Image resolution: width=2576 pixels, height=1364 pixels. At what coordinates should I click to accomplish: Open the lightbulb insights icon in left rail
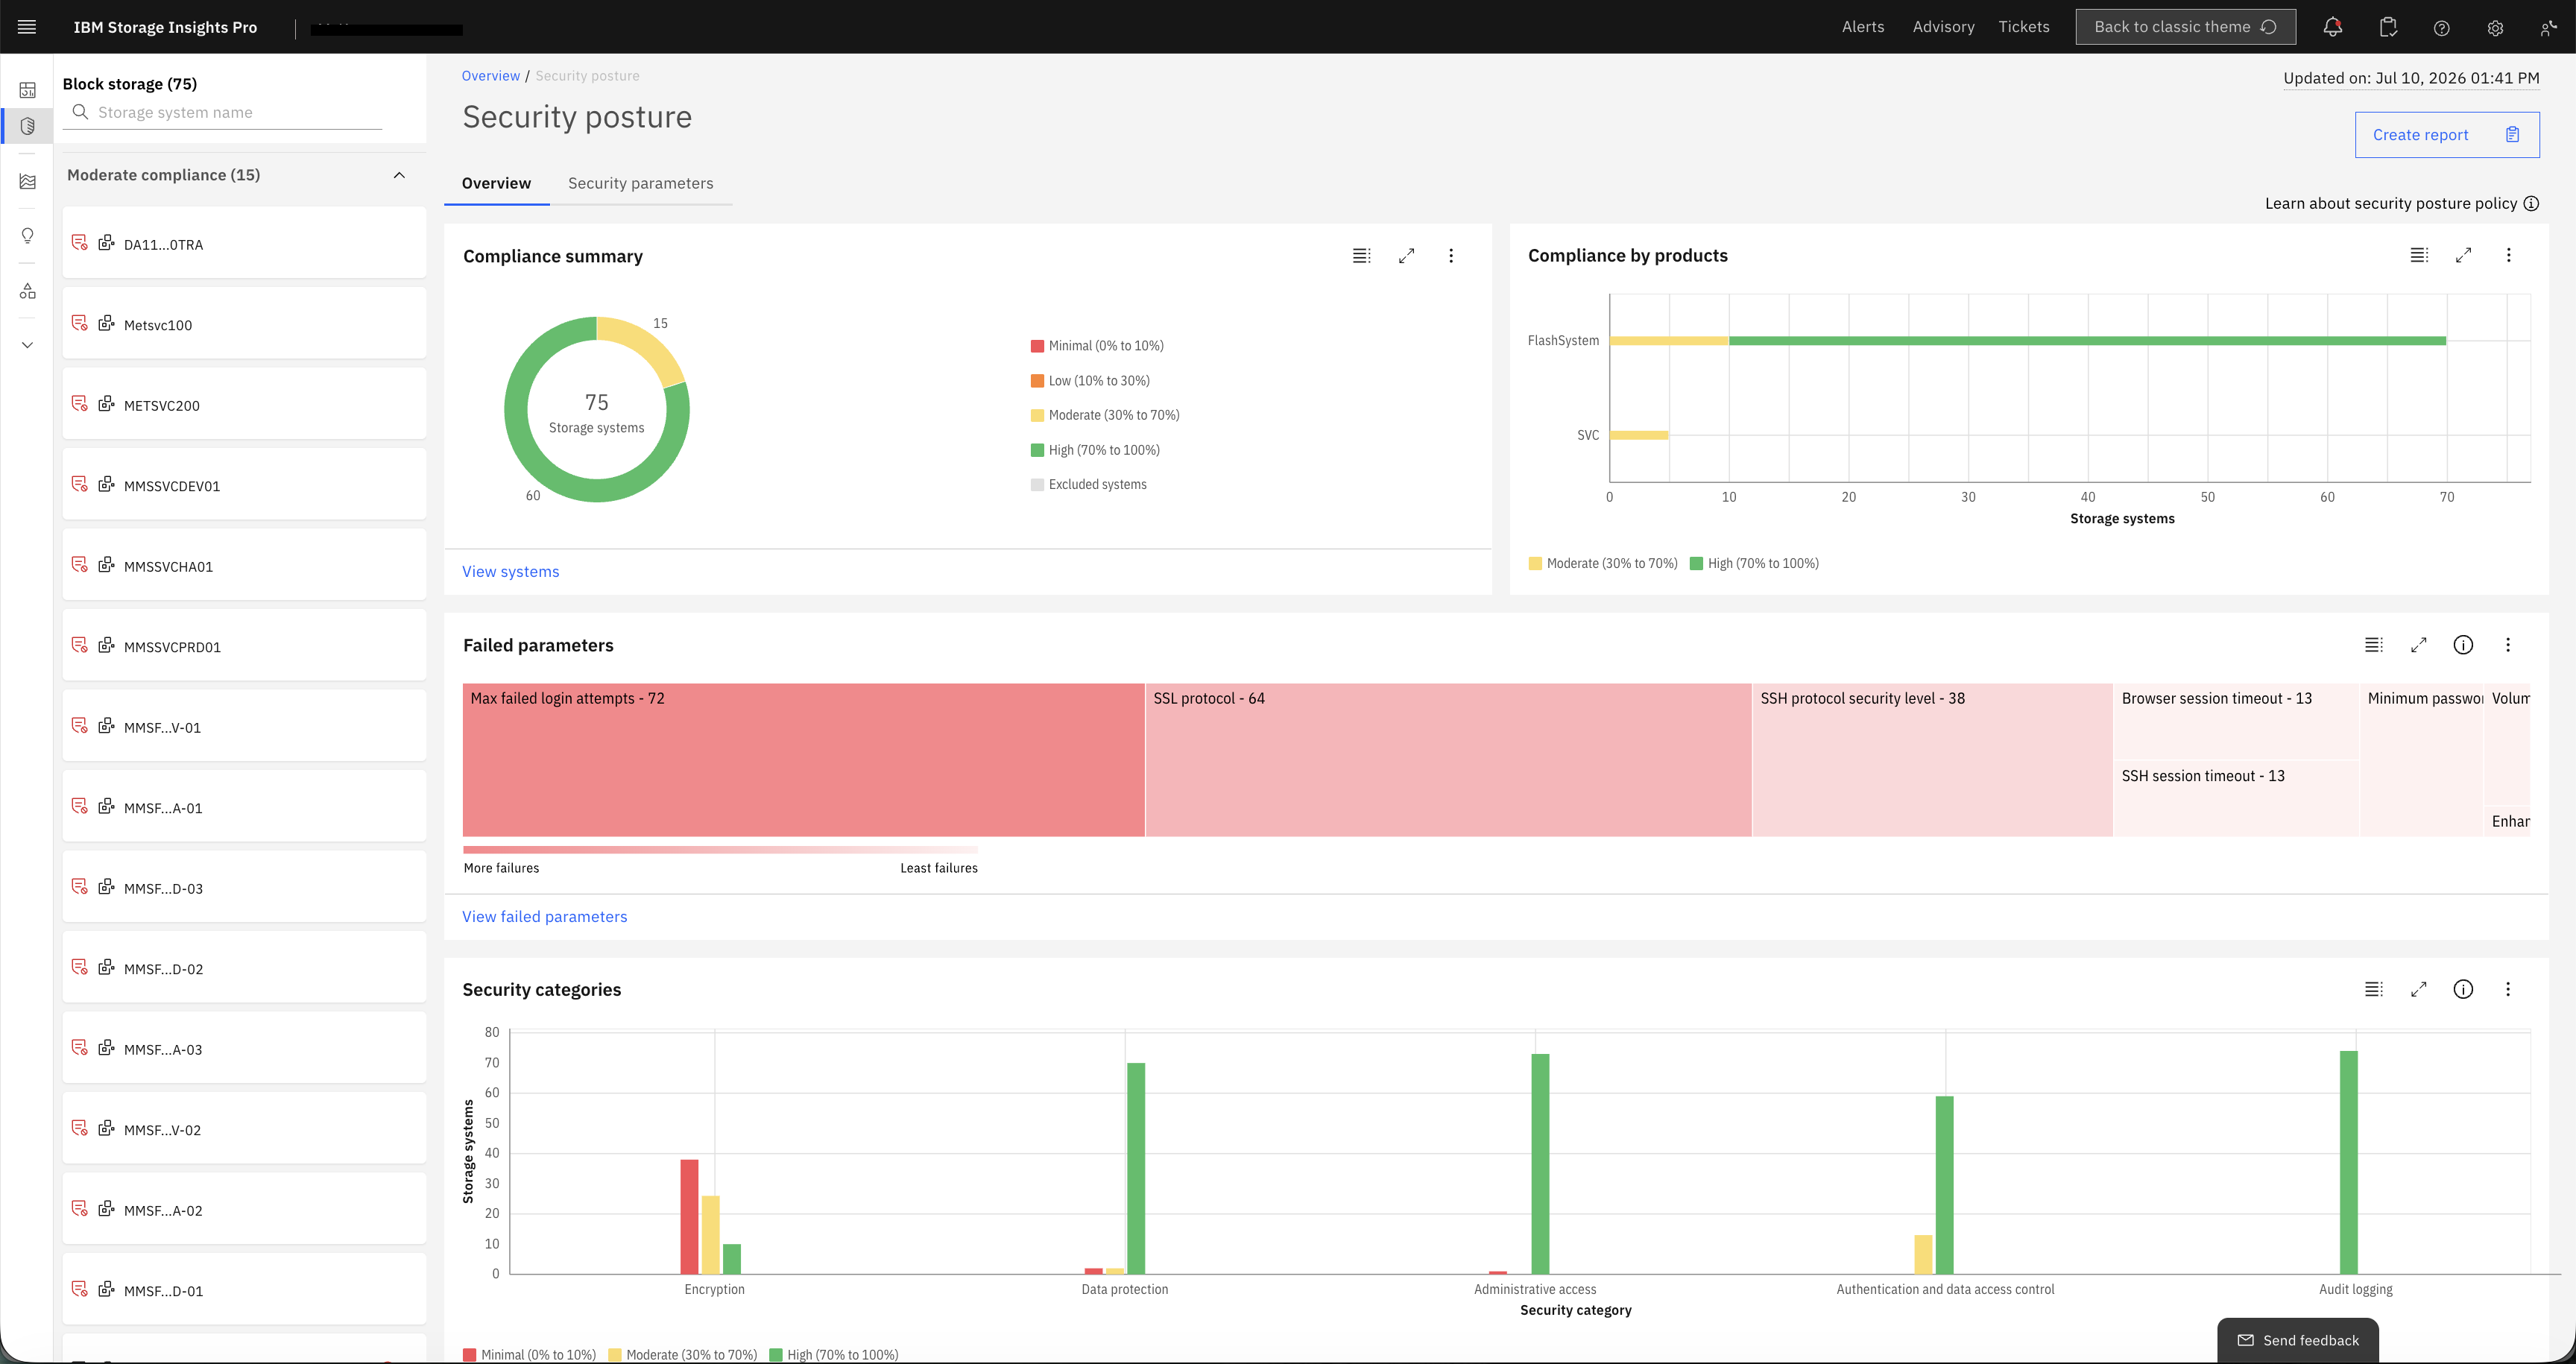click(28, 235)
